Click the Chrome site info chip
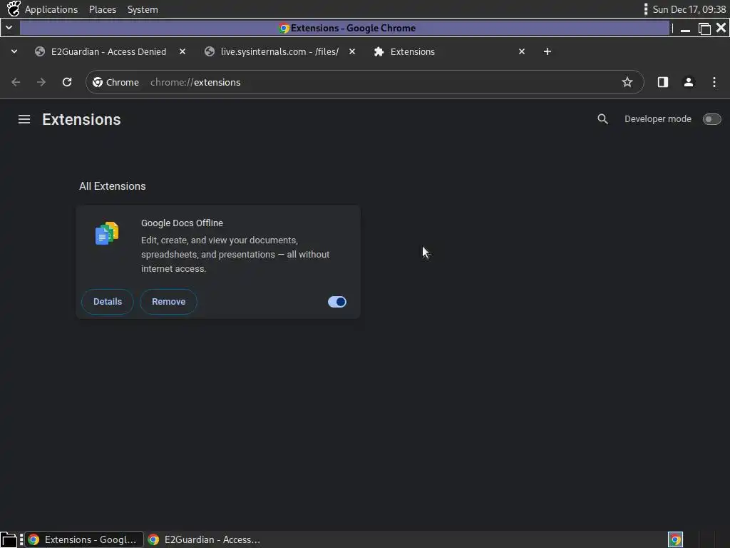730x548 pixels. pyautogui.click(x=116, y=82)
